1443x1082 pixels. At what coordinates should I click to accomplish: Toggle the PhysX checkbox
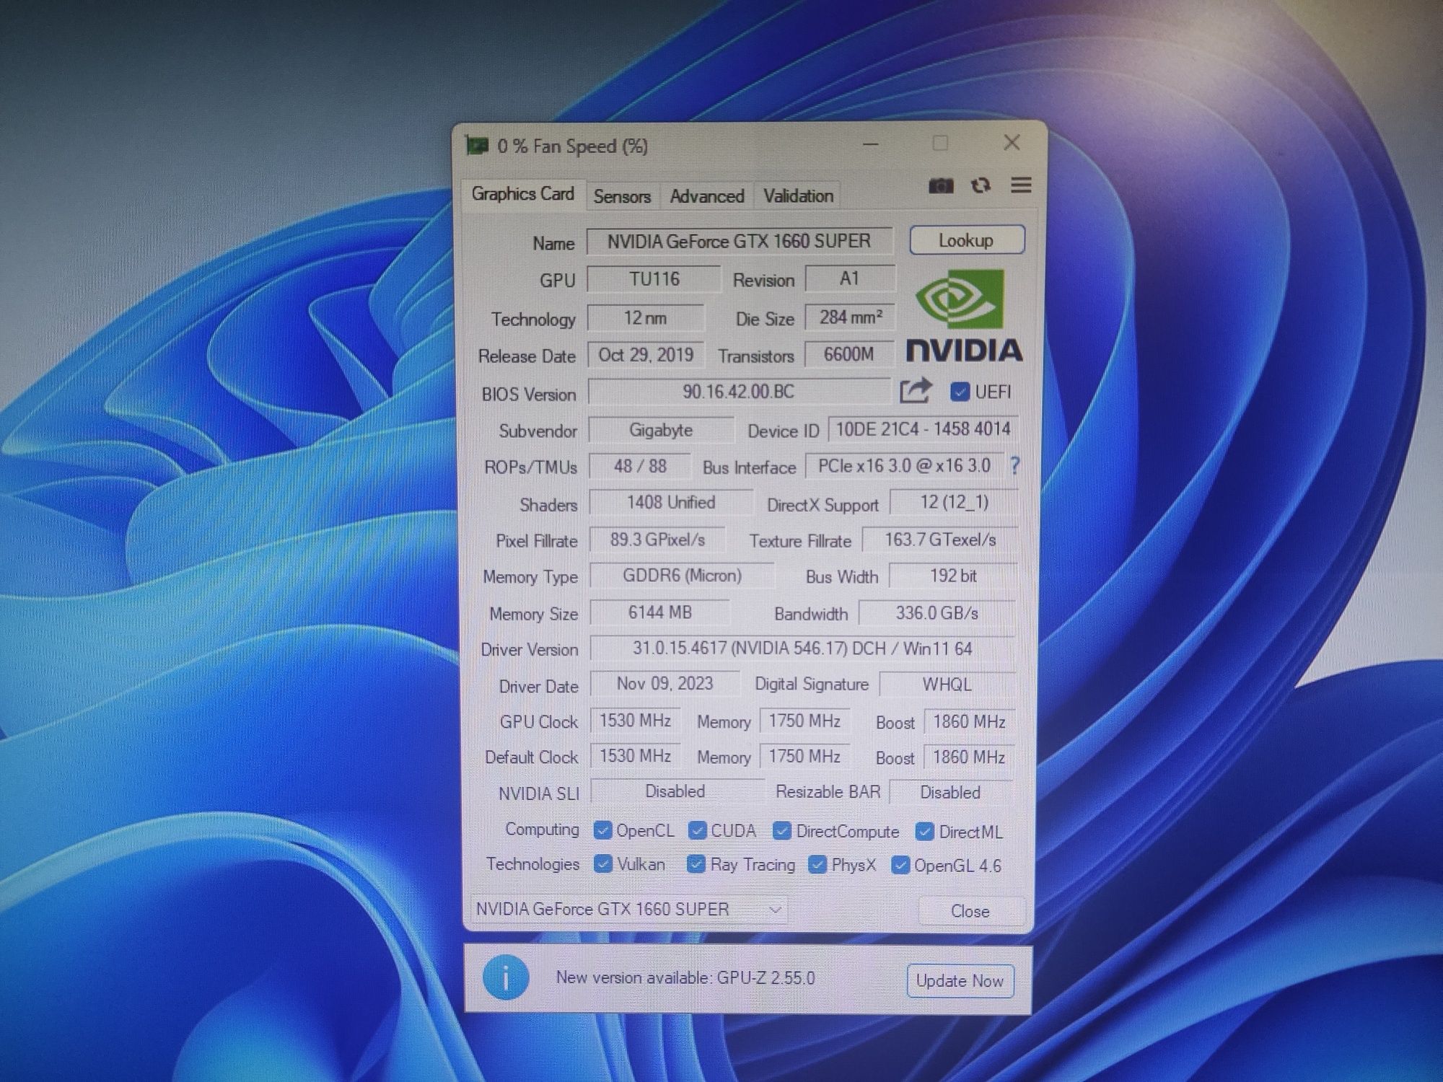tap(817, 864)
